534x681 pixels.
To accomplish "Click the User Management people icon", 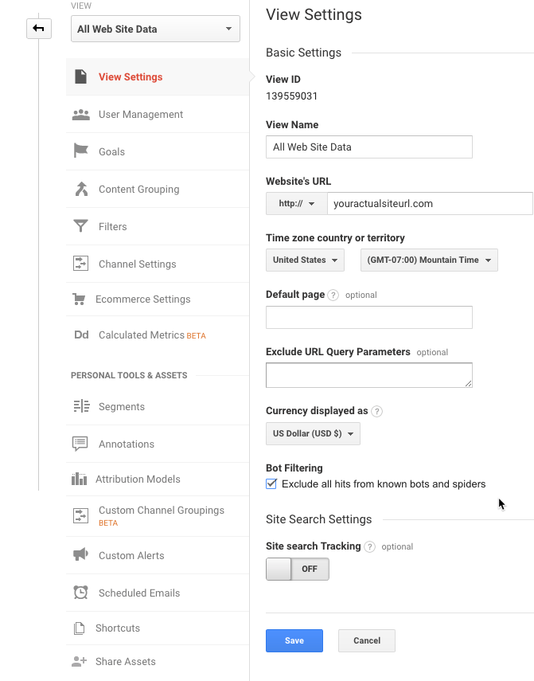I will point(80,115).
